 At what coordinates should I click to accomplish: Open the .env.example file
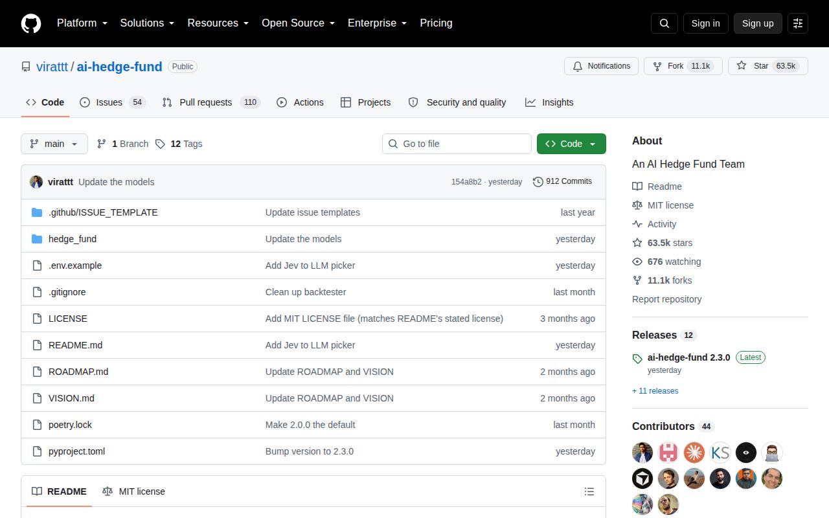pos(75,265)
